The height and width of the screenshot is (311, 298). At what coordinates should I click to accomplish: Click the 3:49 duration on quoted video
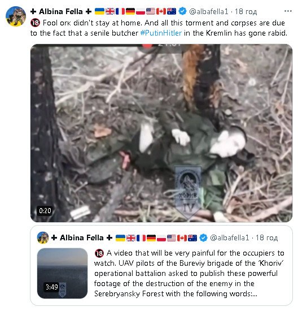tap(52, 287)
